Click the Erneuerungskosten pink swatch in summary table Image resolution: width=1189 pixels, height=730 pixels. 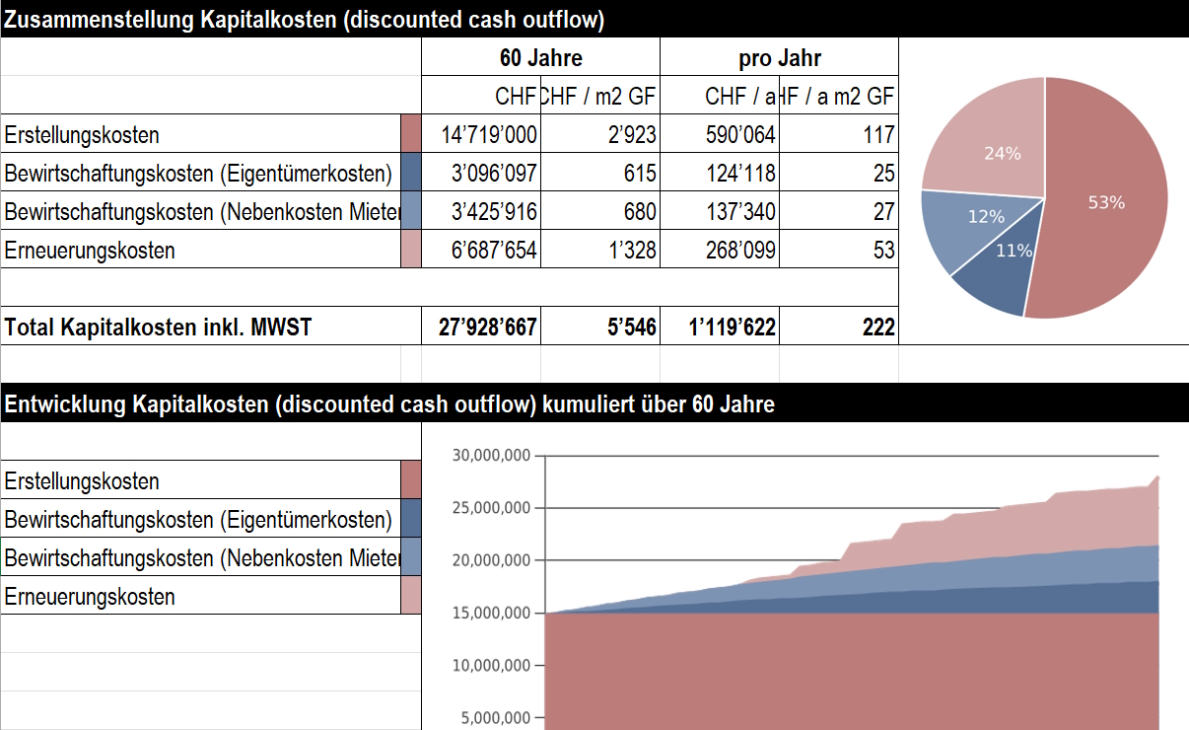[x=411, y=249]
